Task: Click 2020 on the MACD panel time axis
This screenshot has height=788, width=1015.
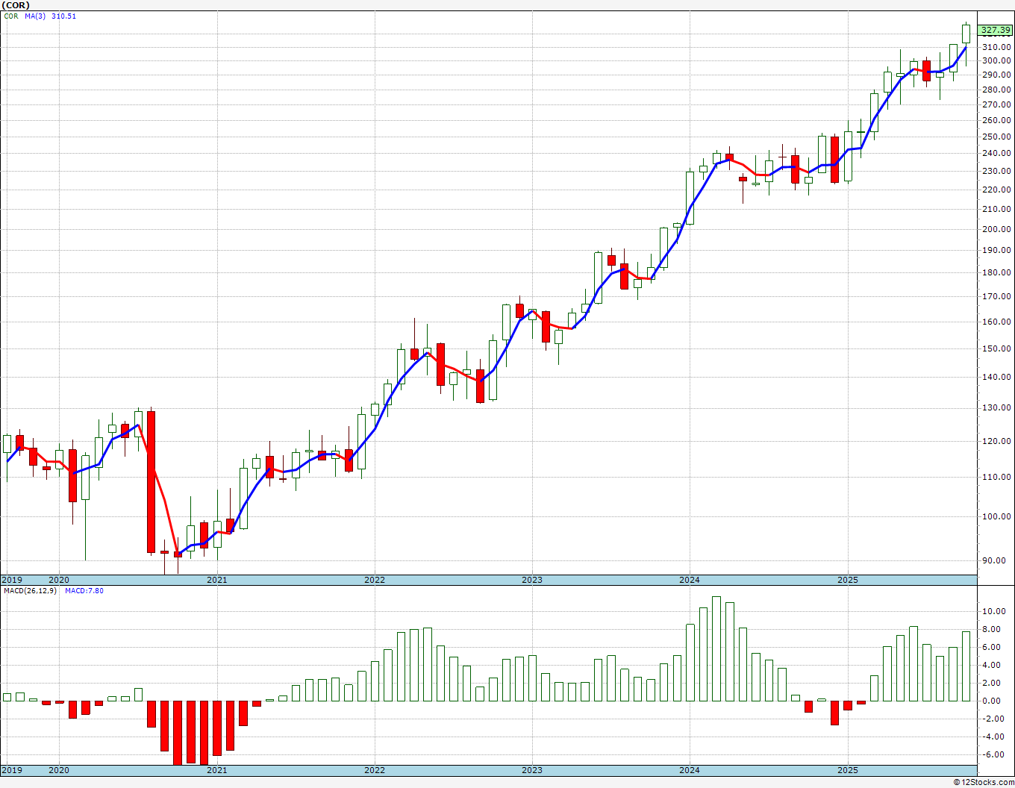Action: click(59, 770)
